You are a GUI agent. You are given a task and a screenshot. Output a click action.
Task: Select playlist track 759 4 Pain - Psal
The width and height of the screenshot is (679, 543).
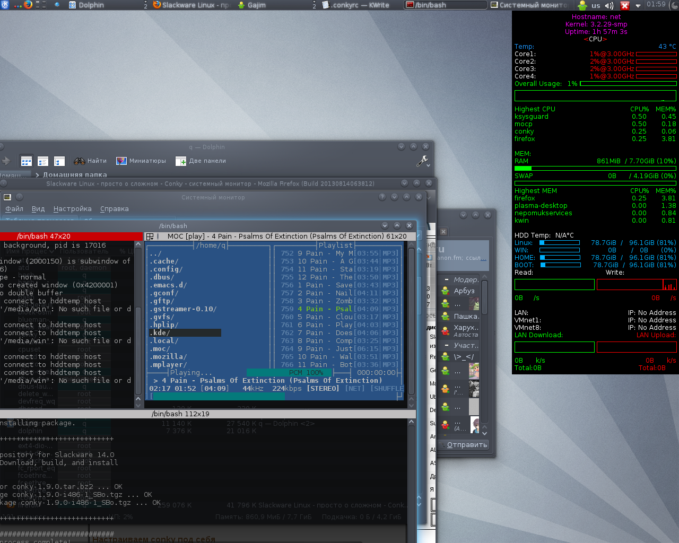click(x=339, y=309)
